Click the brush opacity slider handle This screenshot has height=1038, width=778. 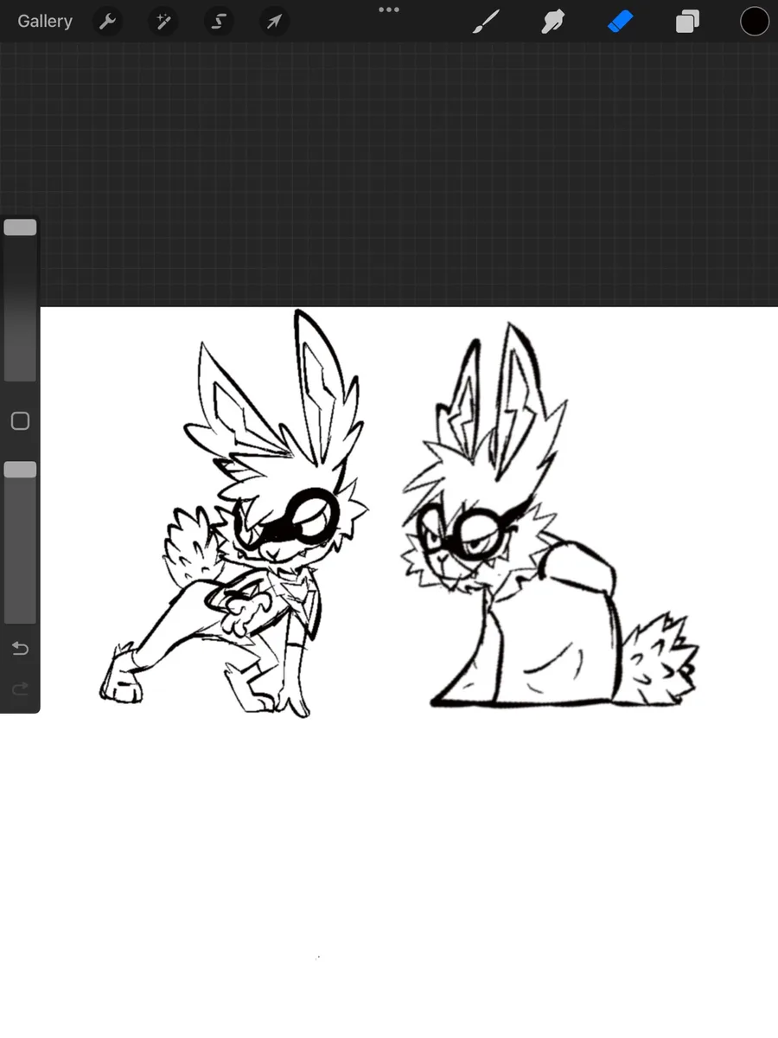pyautogui.click(x=20, y=470)
